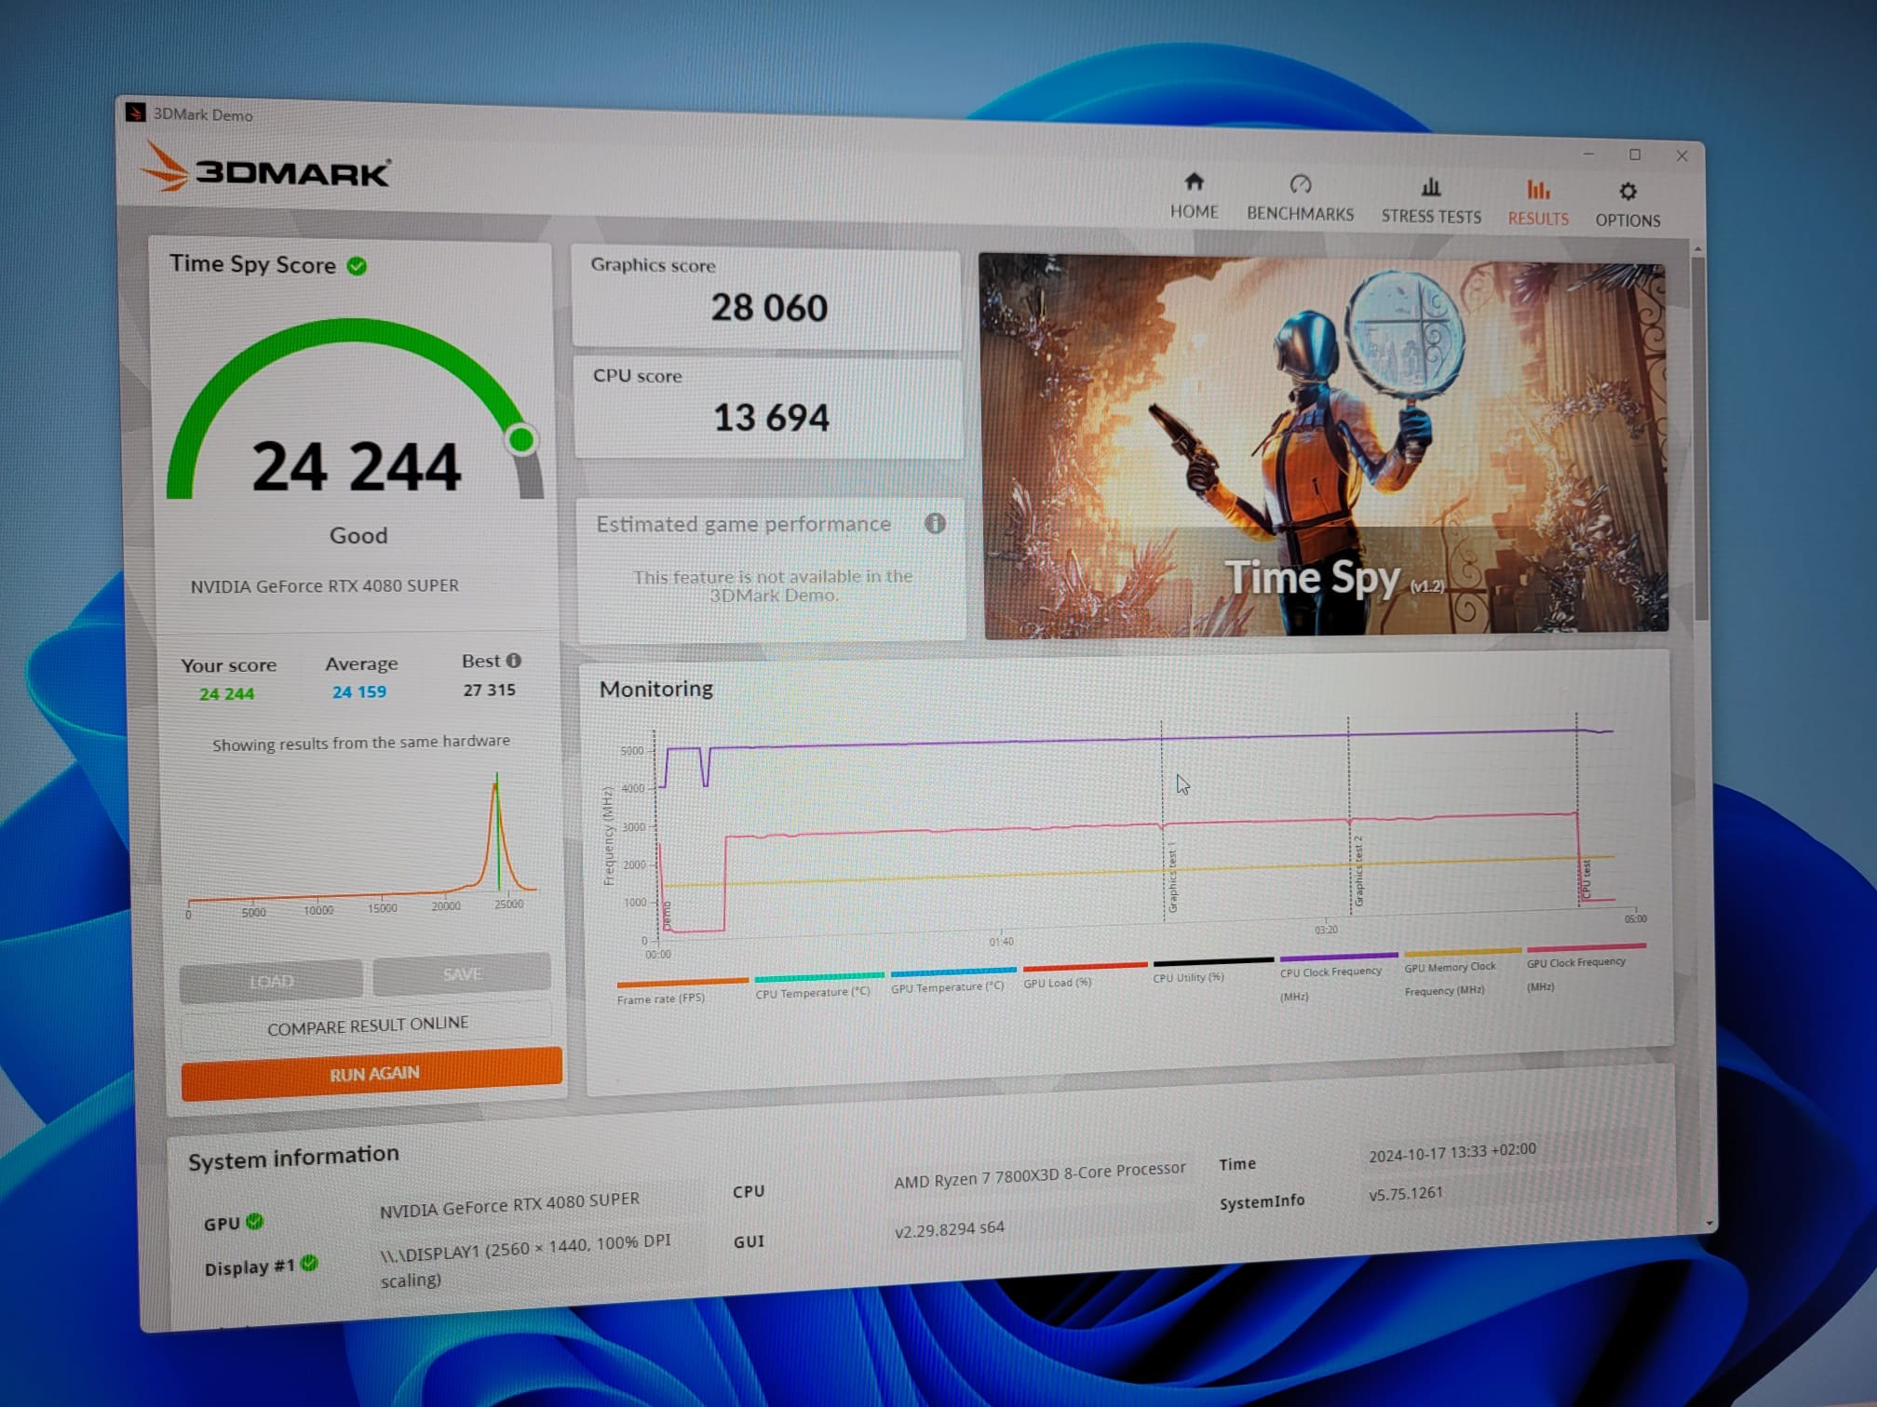Click Compare Result Online
The height and width of the screenshot is (1407, 1877).
pyautogui.click(x=368, y=1025)
